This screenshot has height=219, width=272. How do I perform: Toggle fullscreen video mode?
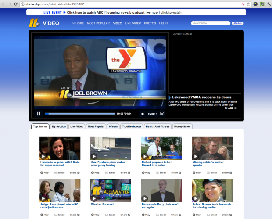tap(162, 114)
